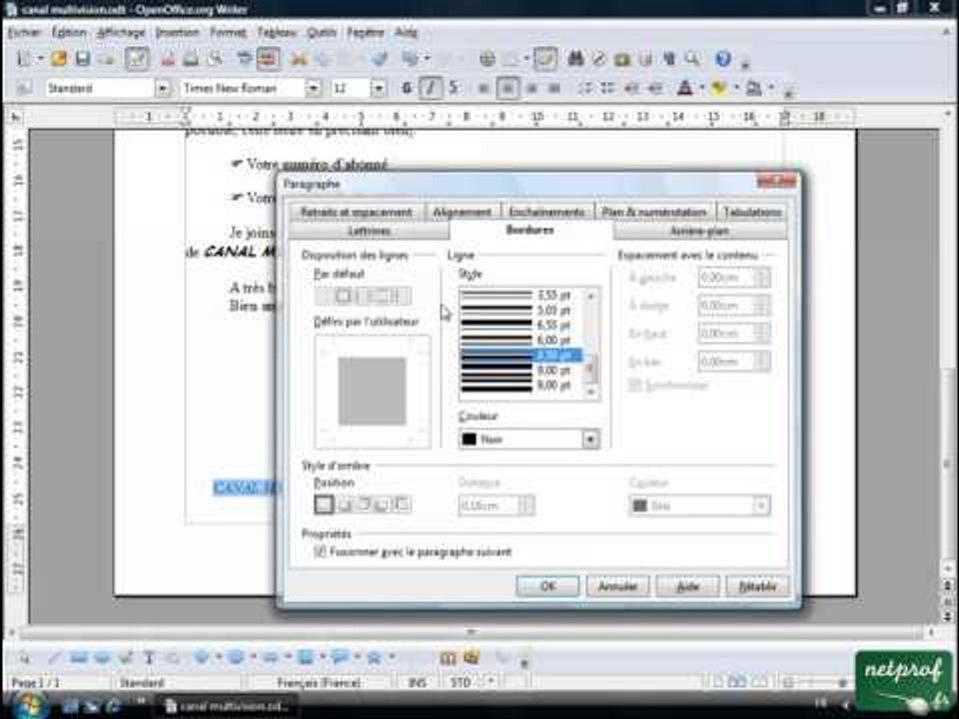Screen dimensions: 959x719
Task: Open the paragraph style 'Standard' dropdown arrow
Action: tap(162, 89)
